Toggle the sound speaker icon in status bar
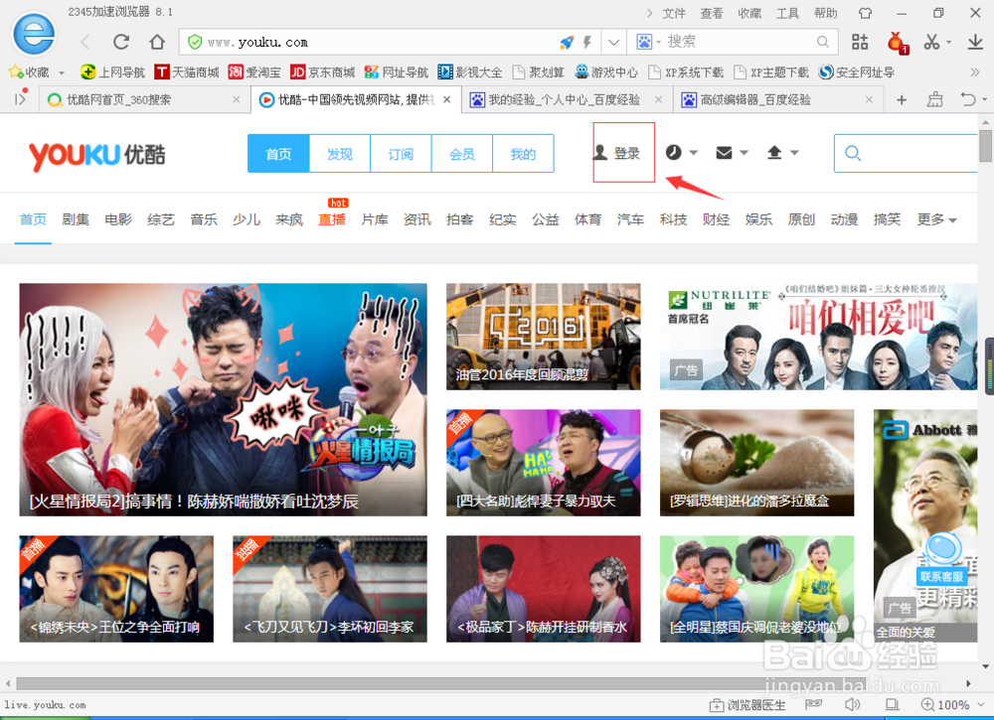This screenshot has height=720, width=994. (x=853, y=705)
